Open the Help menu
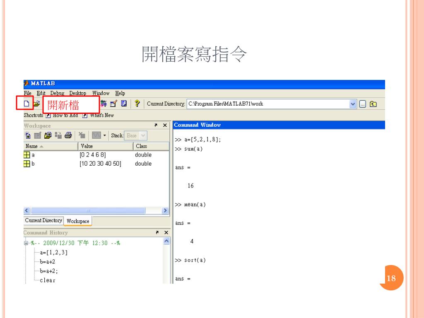Viewport: 424px width, 318px height. [x=120, y=93]
